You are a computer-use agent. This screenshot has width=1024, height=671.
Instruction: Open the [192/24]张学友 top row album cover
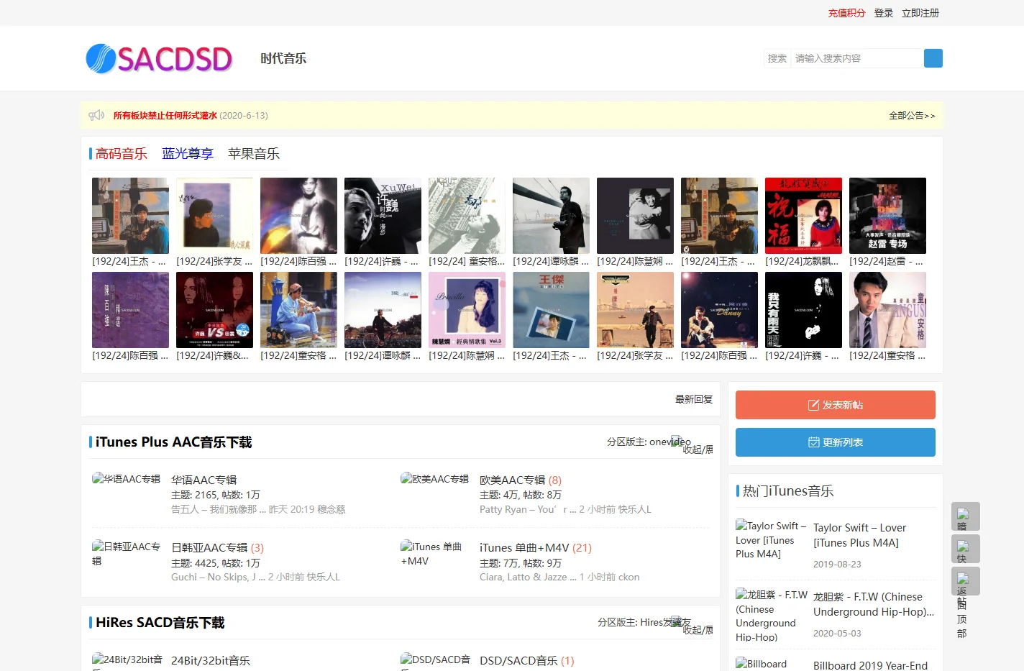coord(214,216)
